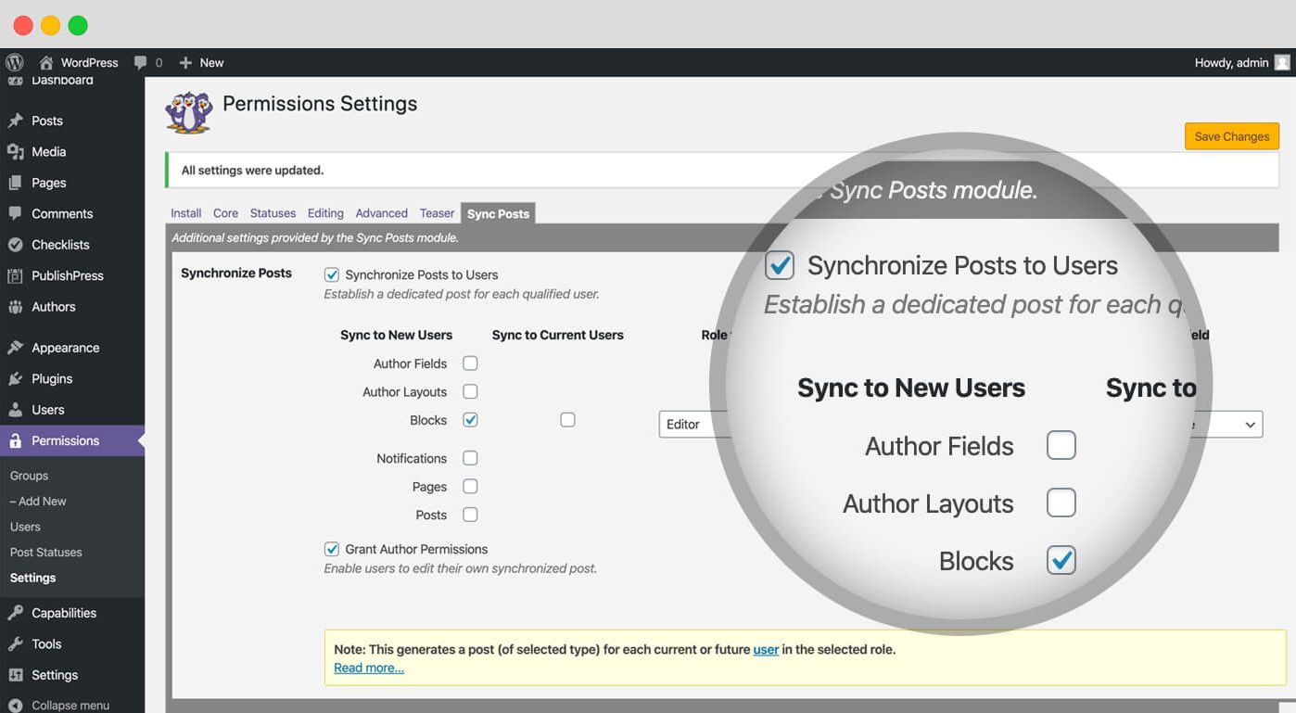Open Groups submenu under Permissions
Screen dimensions: 1296x713
point(29,476)
